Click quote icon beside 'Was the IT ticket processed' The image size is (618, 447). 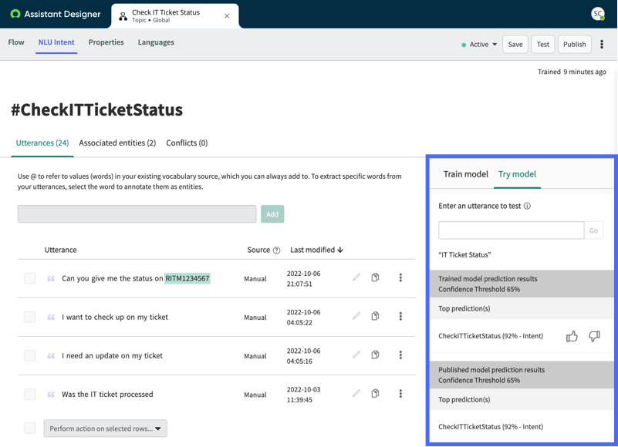51,395
